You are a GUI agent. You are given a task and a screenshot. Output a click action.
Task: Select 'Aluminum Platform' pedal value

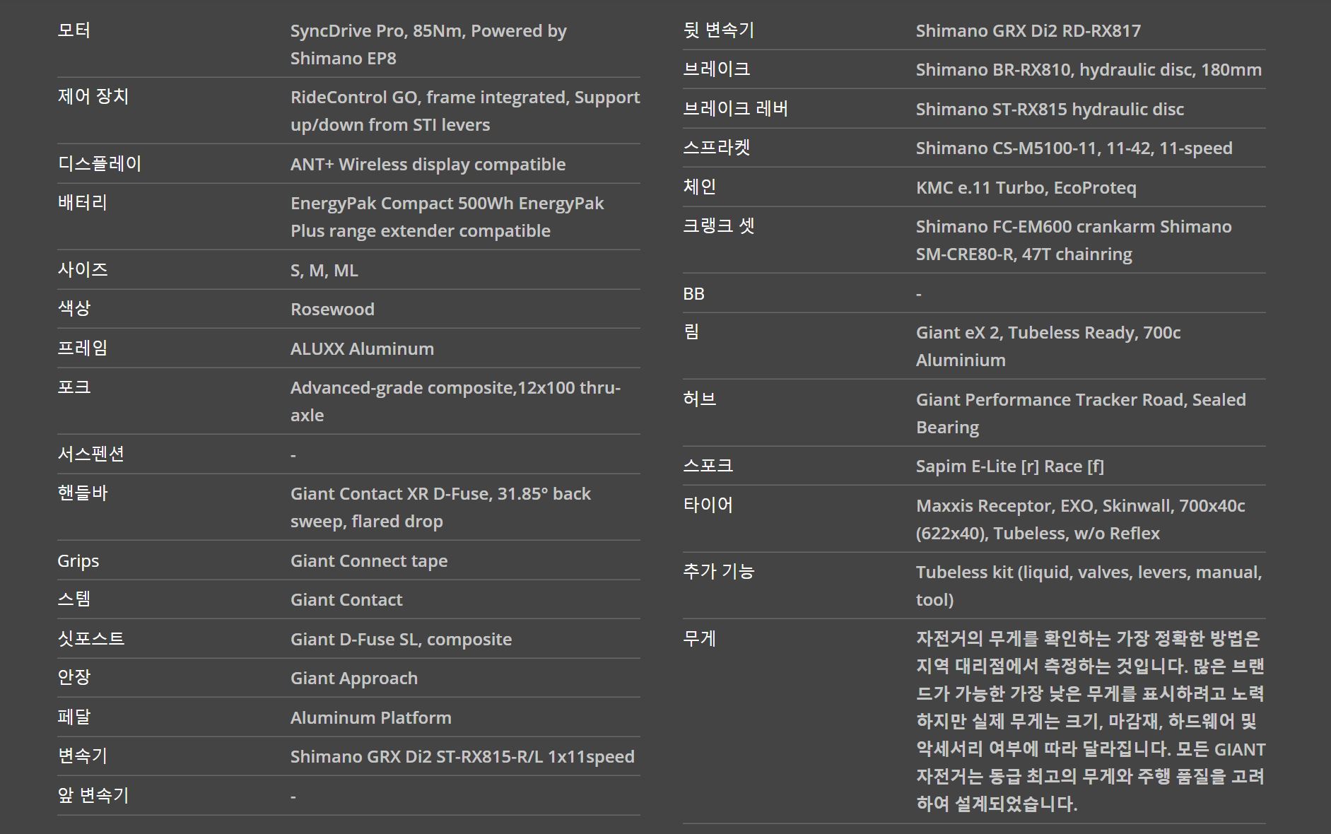click(371, 718)
